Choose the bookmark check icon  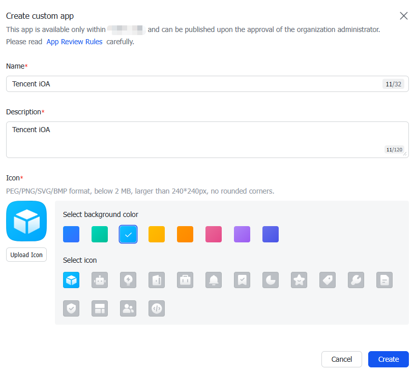(242, 280)
